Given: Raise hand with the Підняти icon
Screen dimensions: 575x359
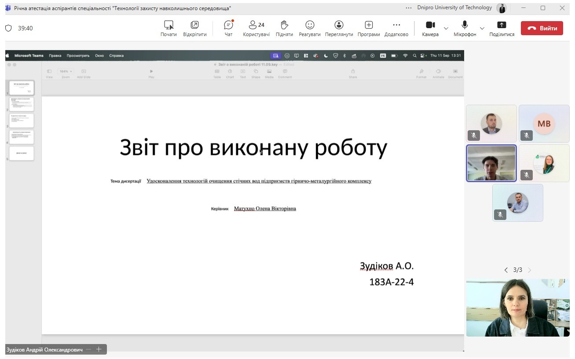Looking at the screenshot, I should coord(284,26).
